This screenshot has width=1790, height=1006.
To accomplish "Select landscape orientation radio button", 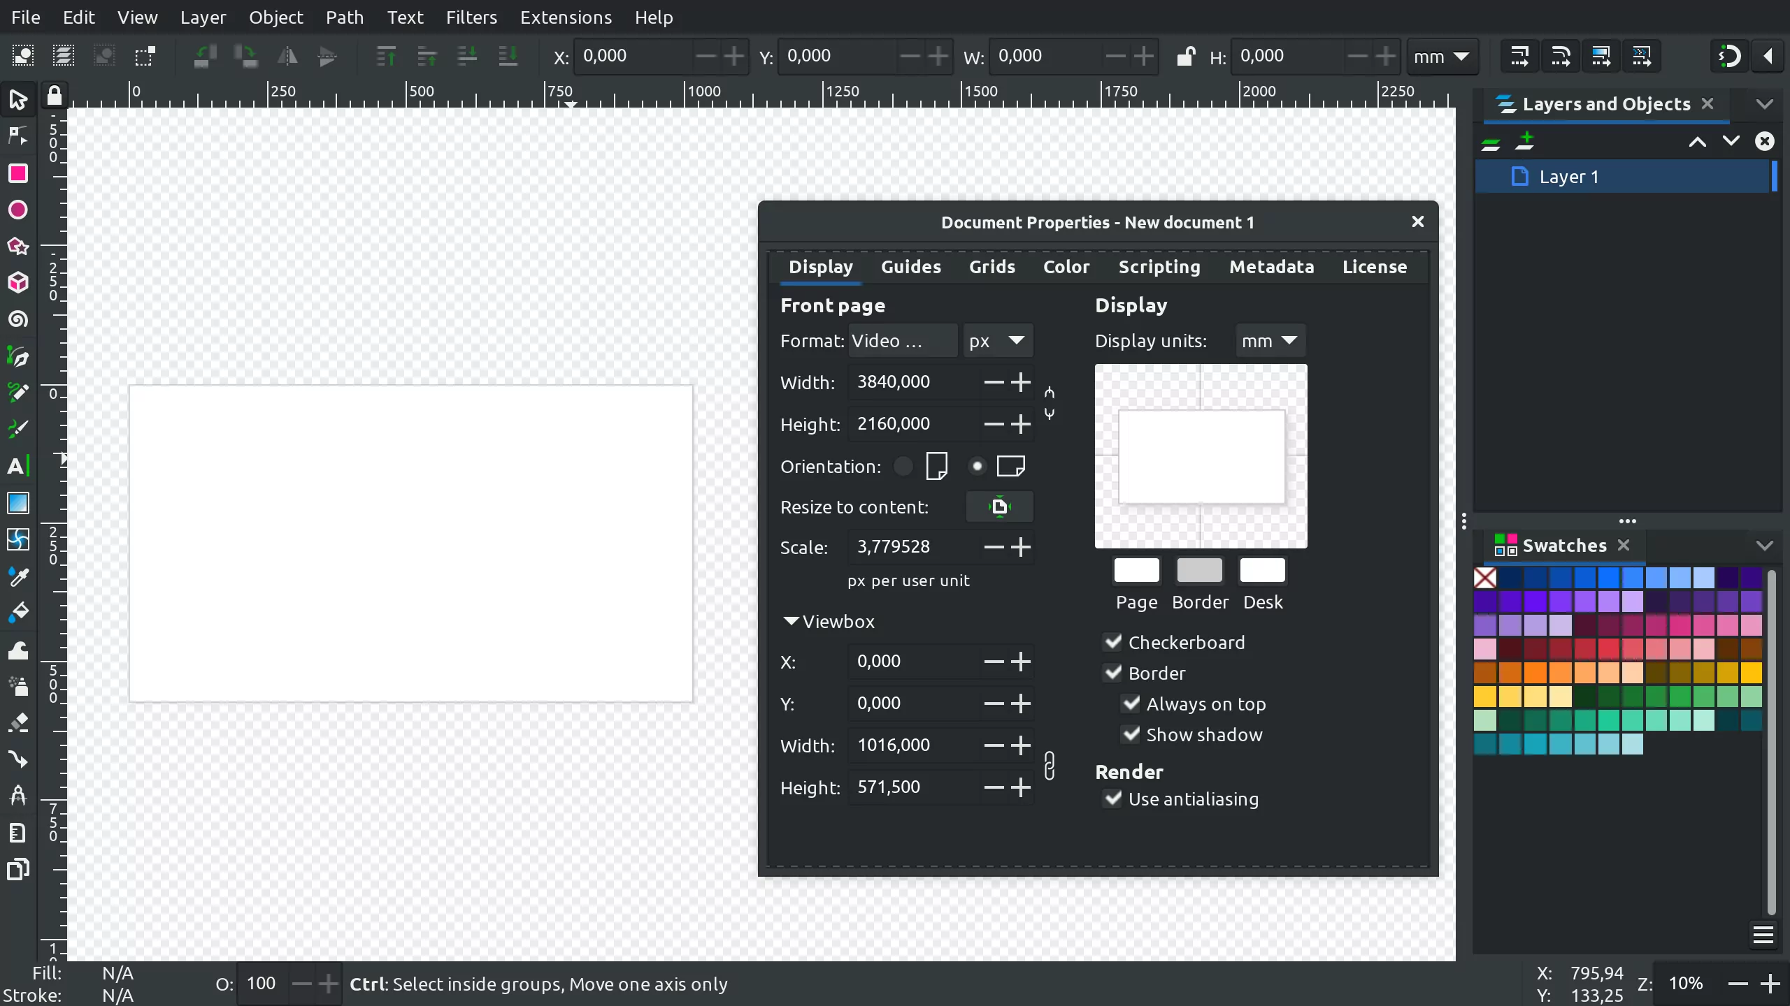I will (x=978, y=465).
